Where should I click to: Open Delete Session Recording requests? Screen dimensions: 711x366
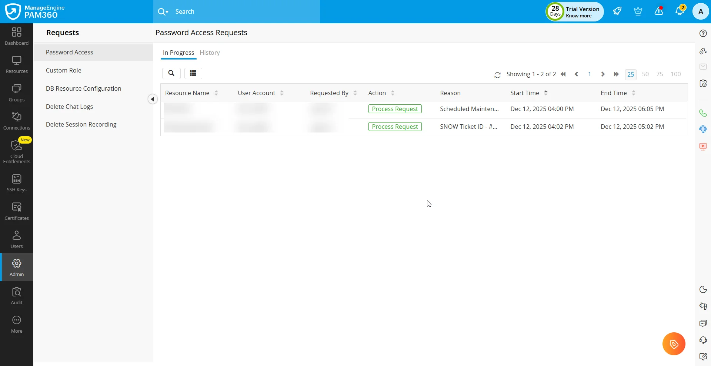point(81,124)
